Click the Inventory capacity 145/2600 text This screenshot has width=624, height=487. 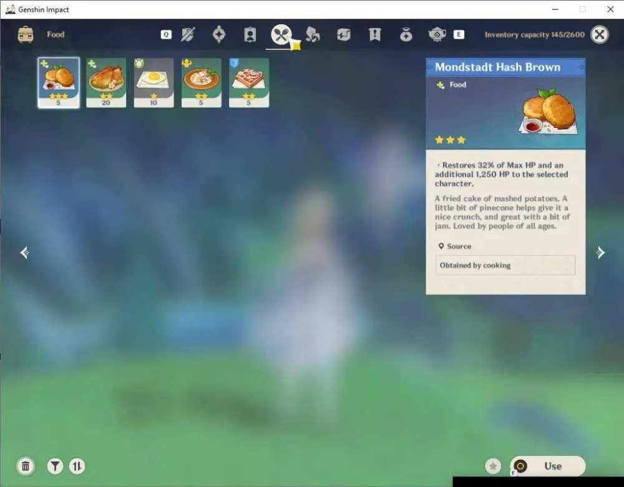[x=535, y=34]
